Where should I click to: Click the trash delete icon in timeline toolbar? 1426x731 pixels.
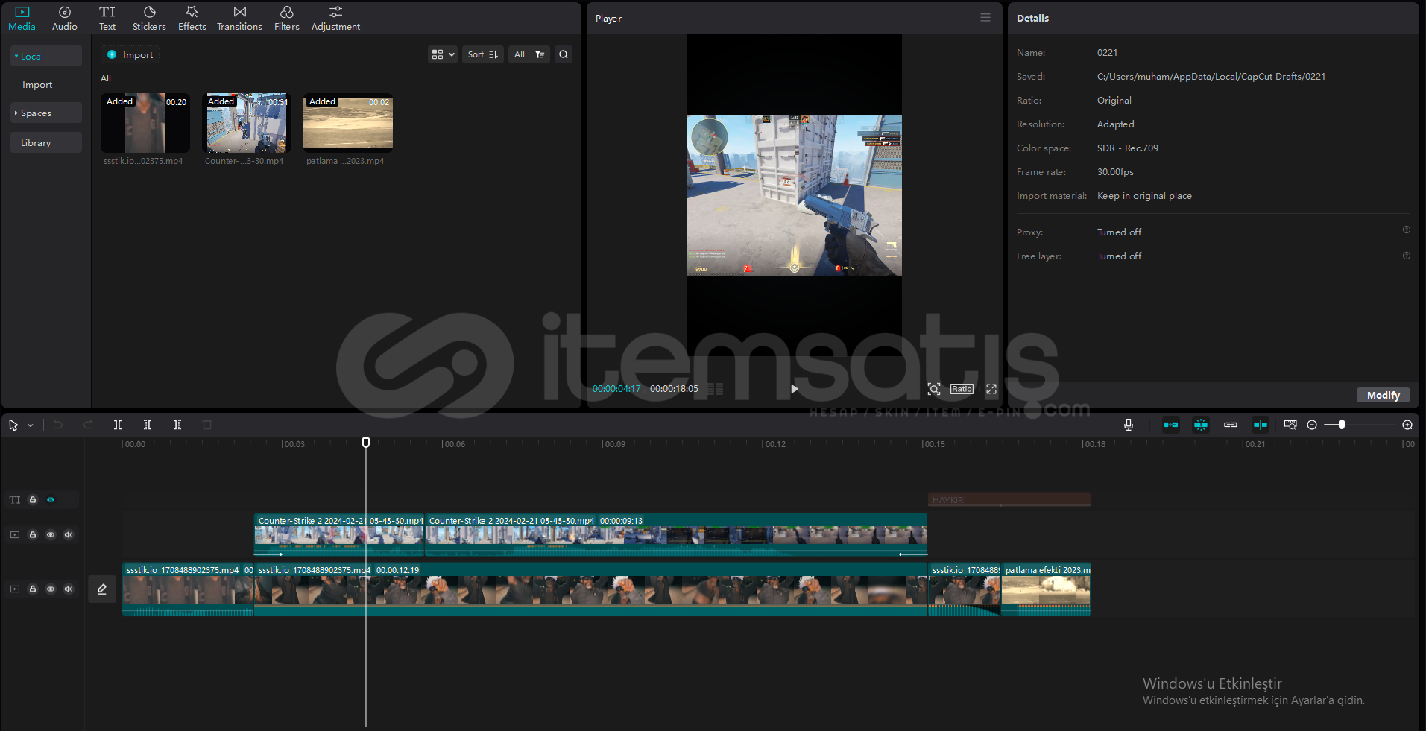(x=207, y=425)
